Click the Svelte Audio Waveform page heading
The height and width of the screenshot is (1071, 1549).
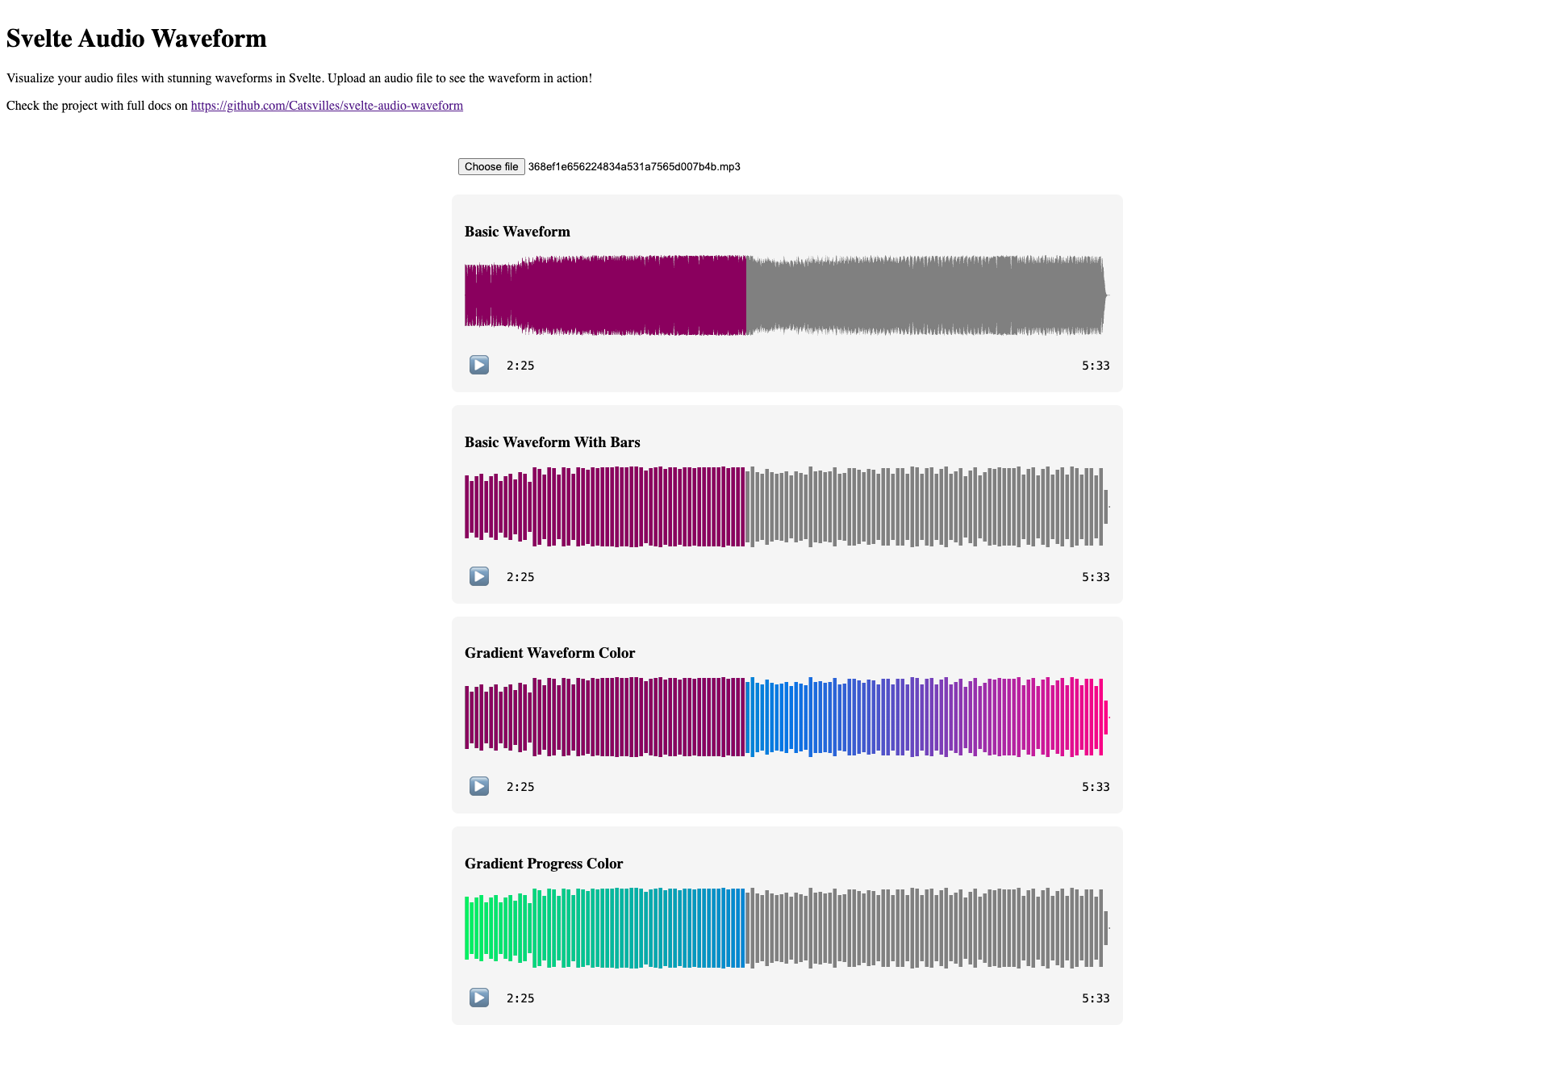136,39
